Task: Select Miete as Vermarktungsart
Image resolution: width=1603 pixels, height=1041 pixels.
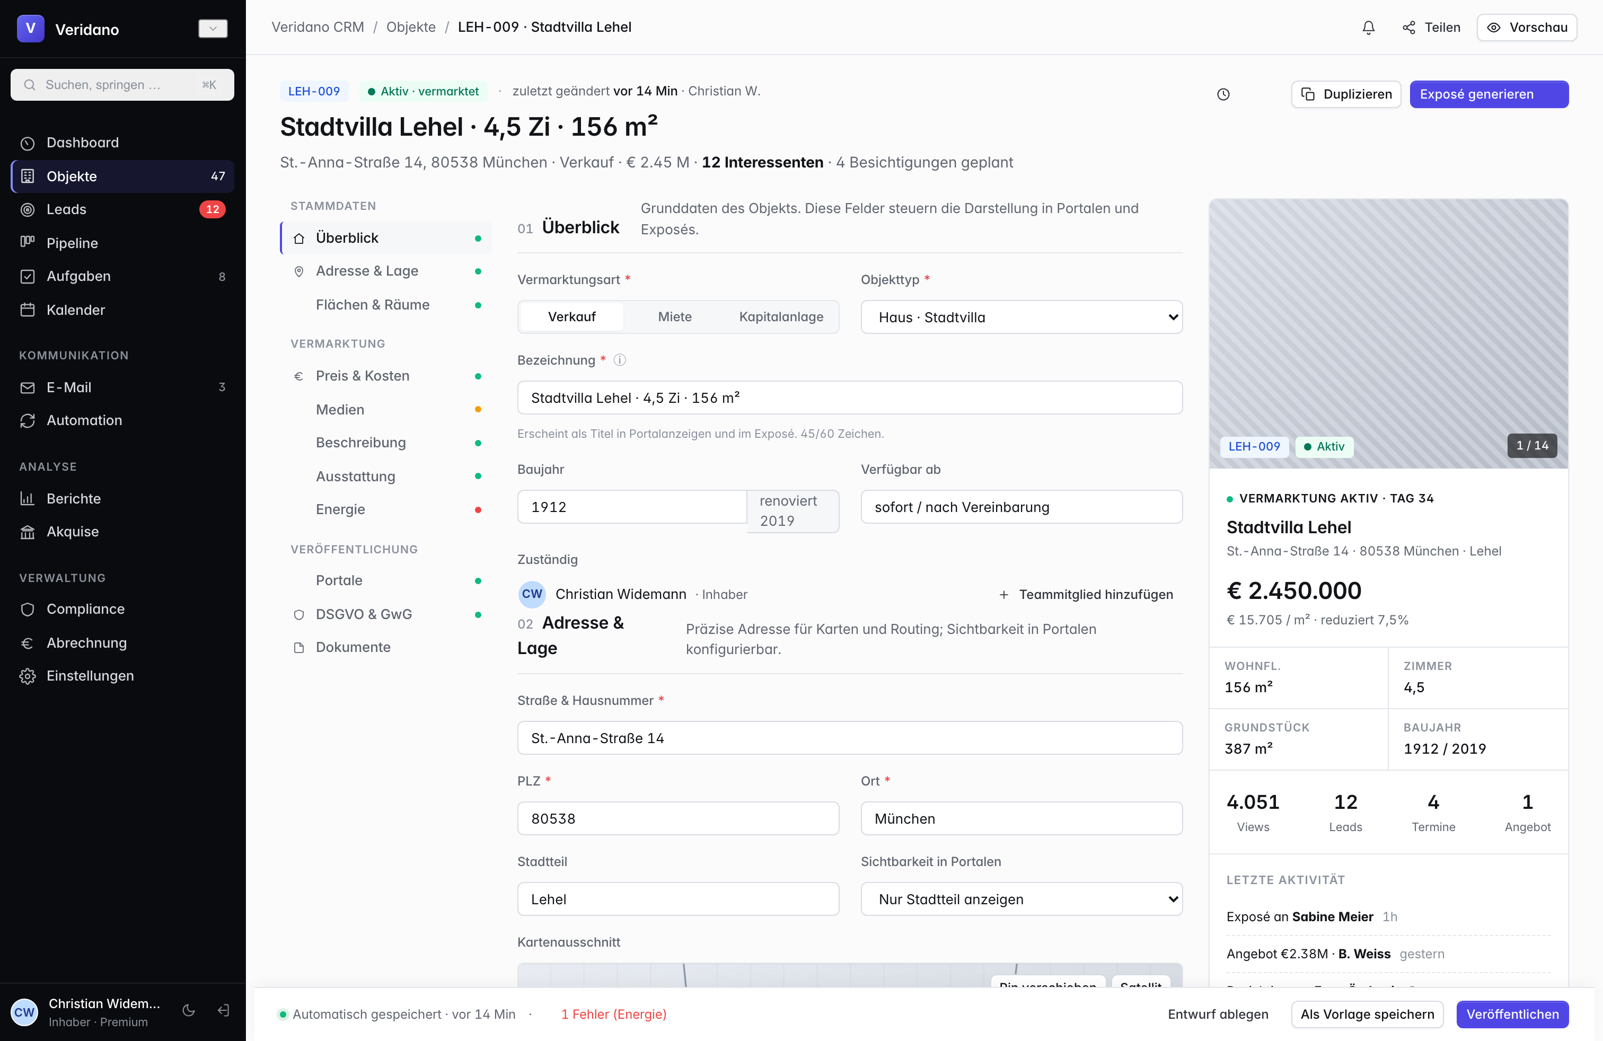Action: point(674,316)
